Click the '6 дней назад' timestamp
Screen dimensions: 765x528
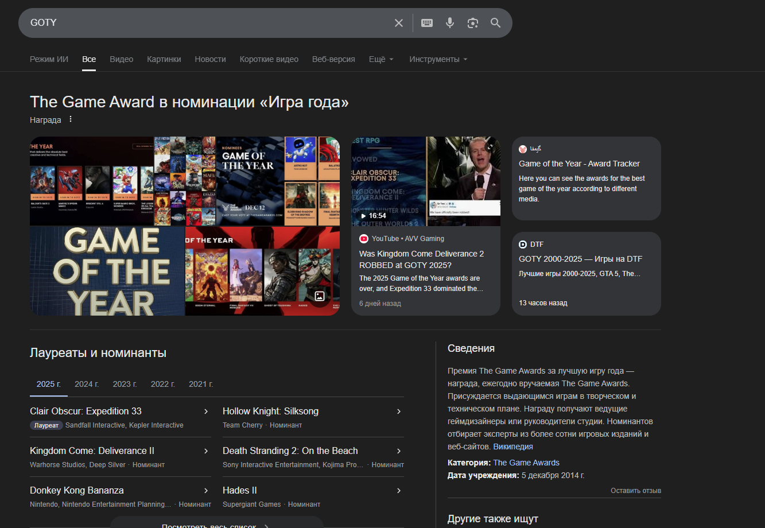click(380, 303)
